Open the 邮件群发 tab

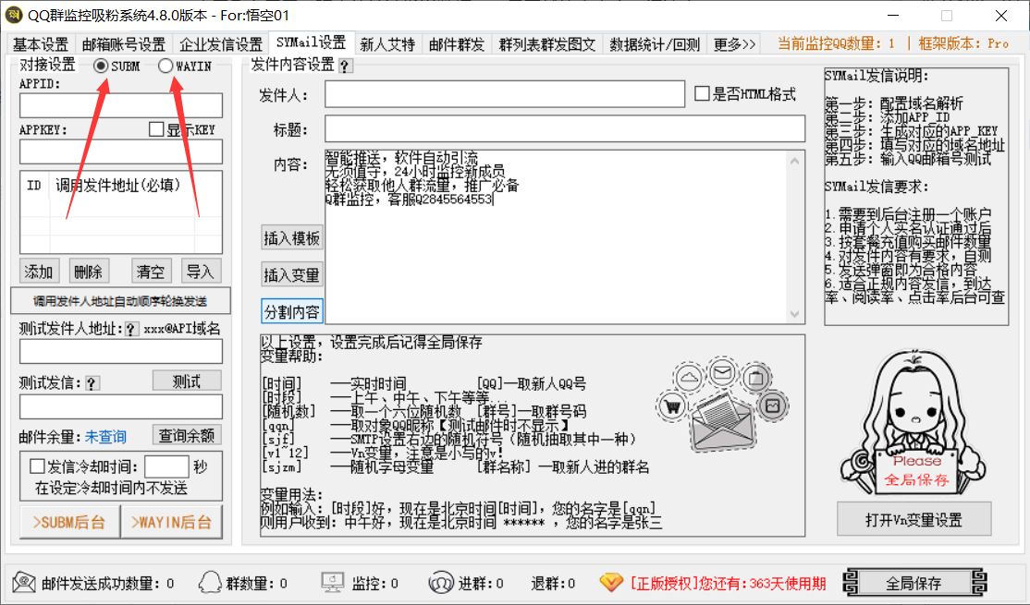click(457, 44)
